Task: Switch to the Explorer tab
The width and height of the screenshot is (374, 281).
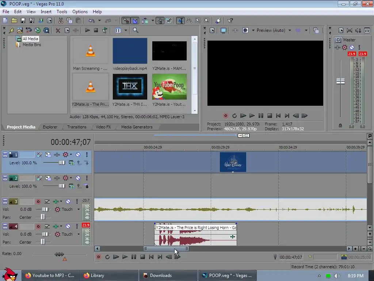Action: tap(50, 127)
